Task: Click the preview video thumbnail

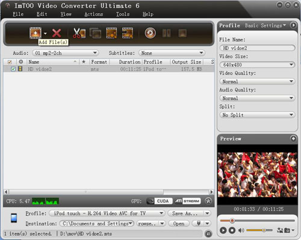Action: click(258, 175)
